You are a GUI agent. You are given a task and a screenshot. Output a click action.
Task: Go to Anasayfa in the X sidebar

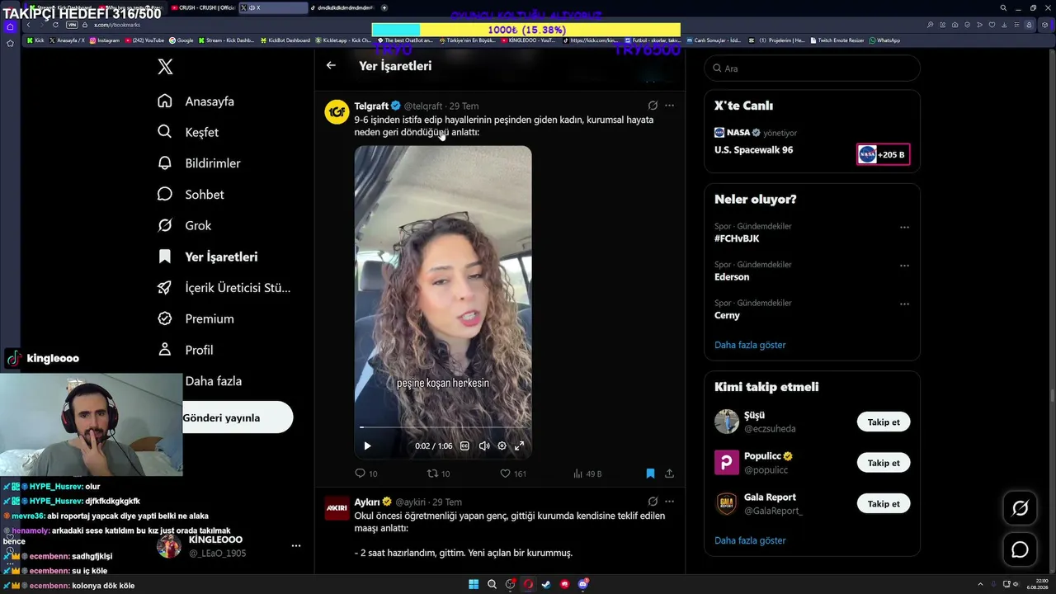click(196, 101)
